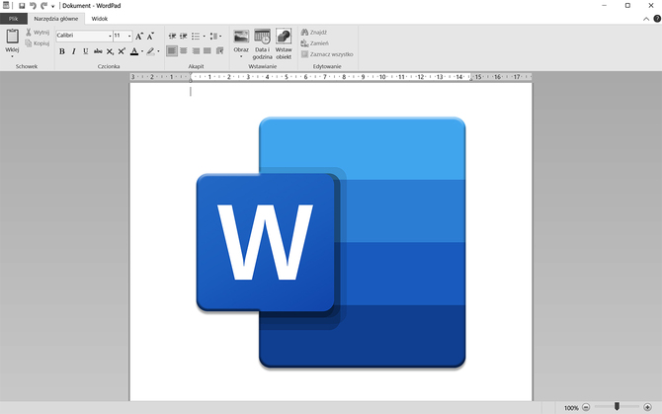Image resolution: width=662 pixels, height=414 pixels.
Task: Click the Save icon in quick access toolbar
Action: coord(22,6)
